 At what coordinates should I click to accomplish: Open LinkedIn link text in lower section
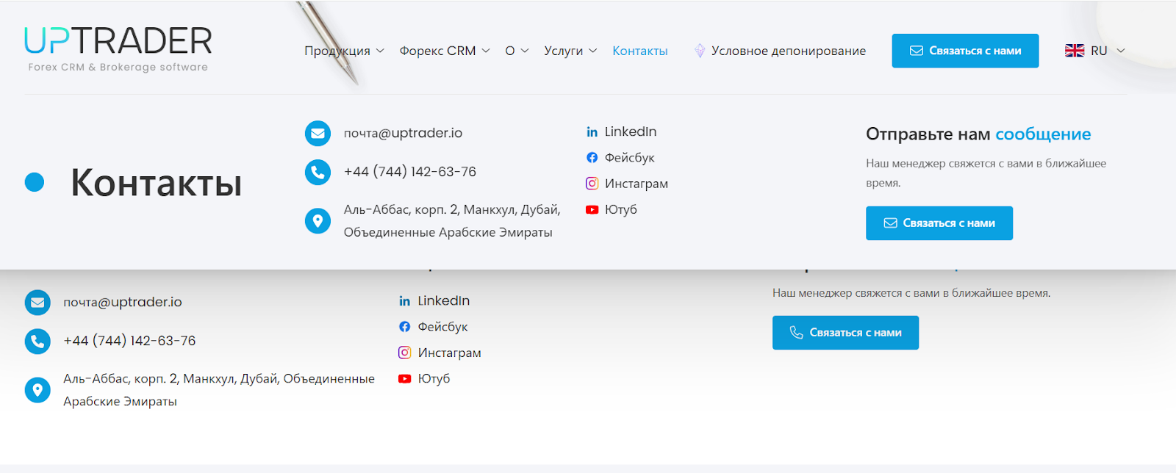pyautogui.click(x=444, y=300)
